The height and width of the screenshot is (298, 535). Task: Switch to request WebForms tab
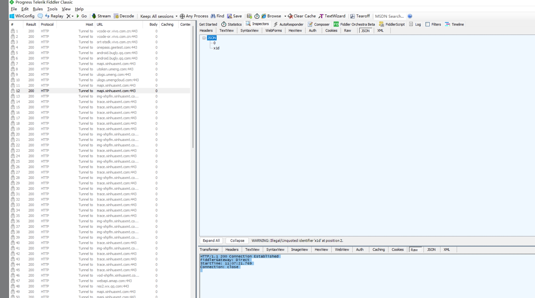273,30
